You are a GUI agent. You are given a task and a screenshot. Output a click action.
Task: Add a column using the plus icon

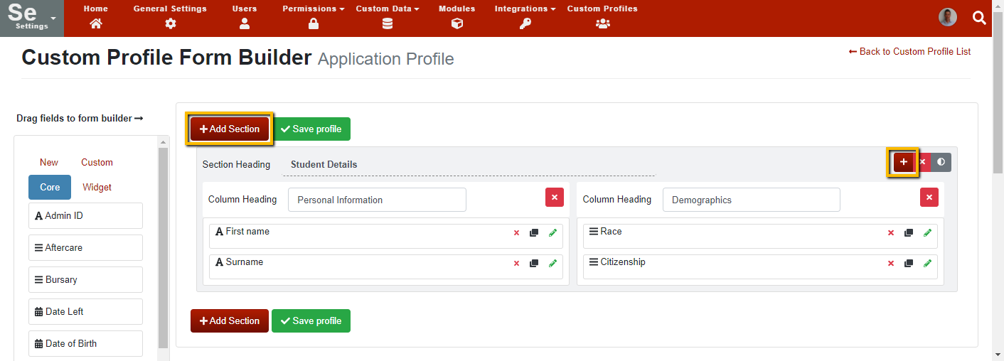click(903, 162)
